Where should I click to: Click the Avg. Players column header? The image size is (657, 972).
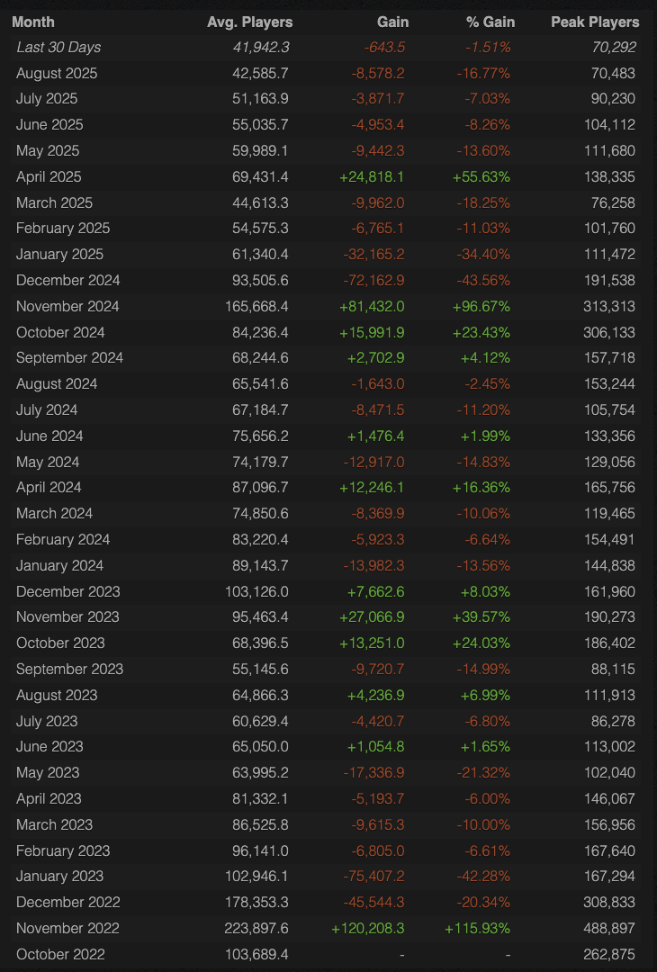[250, 22]
